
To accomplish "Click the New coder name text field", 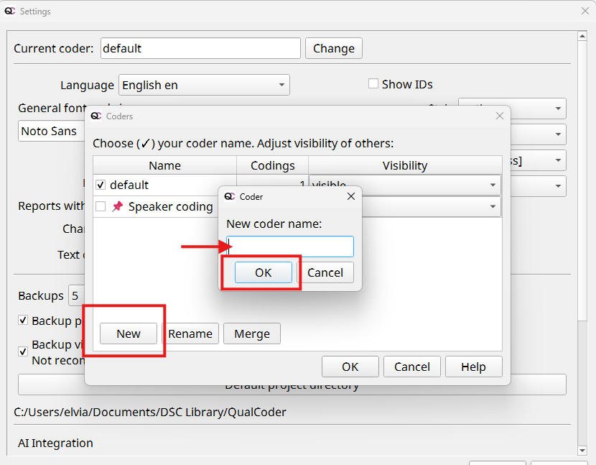I will tap(290, 247).
